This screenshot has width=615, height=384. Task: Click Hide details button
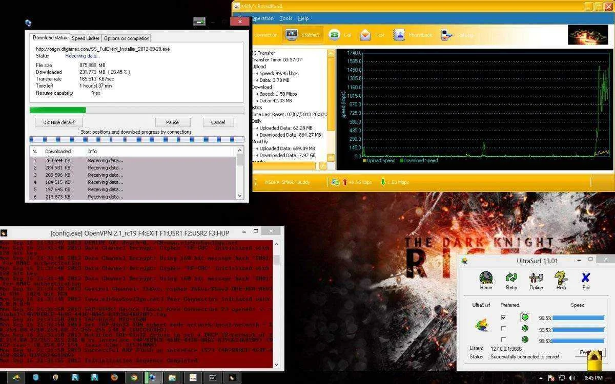59,122
